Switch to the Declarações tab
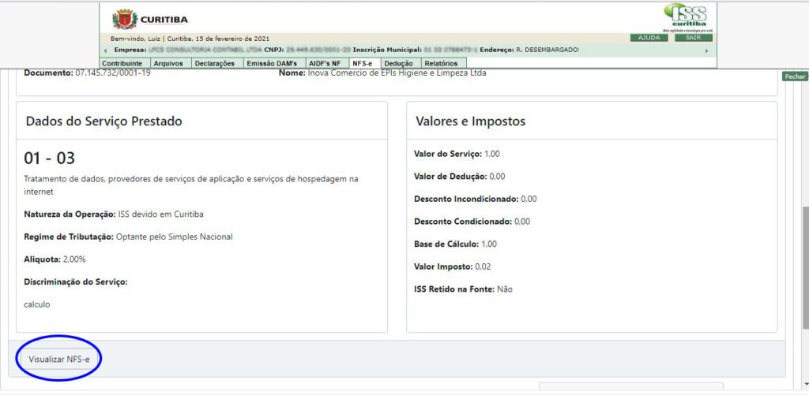Image resolution: width=809 pixels, height=395 pixels. click(214, 63)
